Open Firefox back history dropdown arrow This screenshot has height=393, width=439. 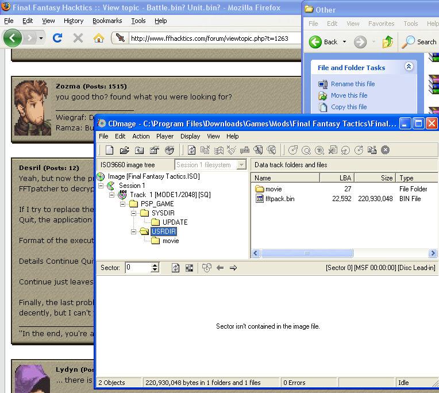(41, 38)
